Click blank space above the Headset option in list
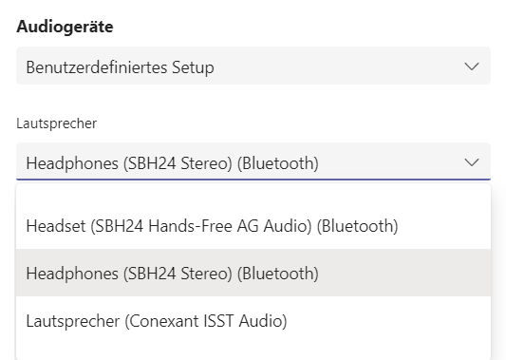The height and width of the screenshot is (360, 506). (253, 193)
